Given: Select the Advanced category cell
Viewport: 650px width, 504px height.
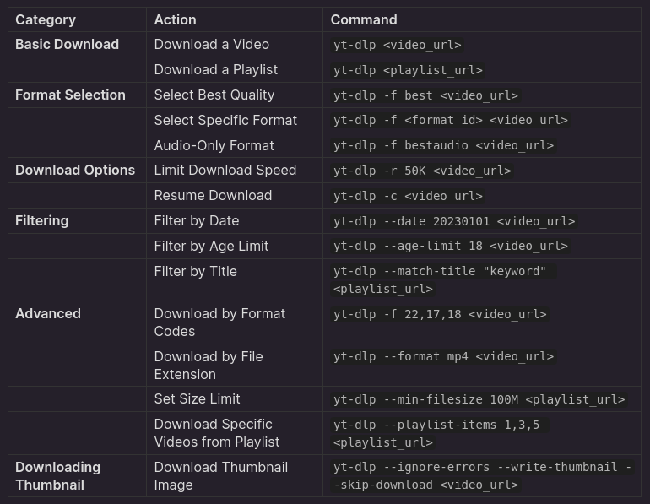Looking at the screenshot, I should click(48, 313).
